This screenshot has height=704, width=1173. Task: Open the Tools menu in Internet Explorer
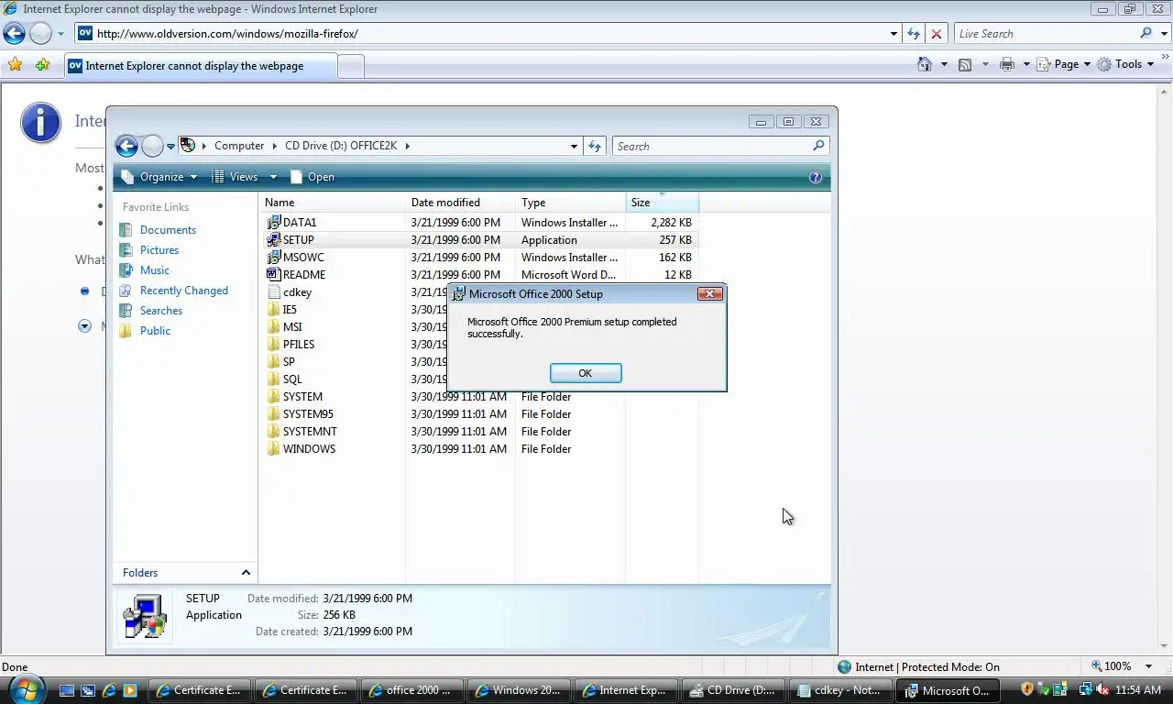(1126, 64)
